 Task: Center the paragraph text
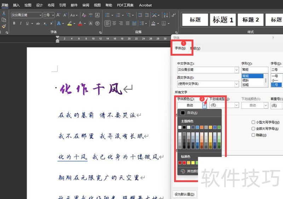pos(114,23)
